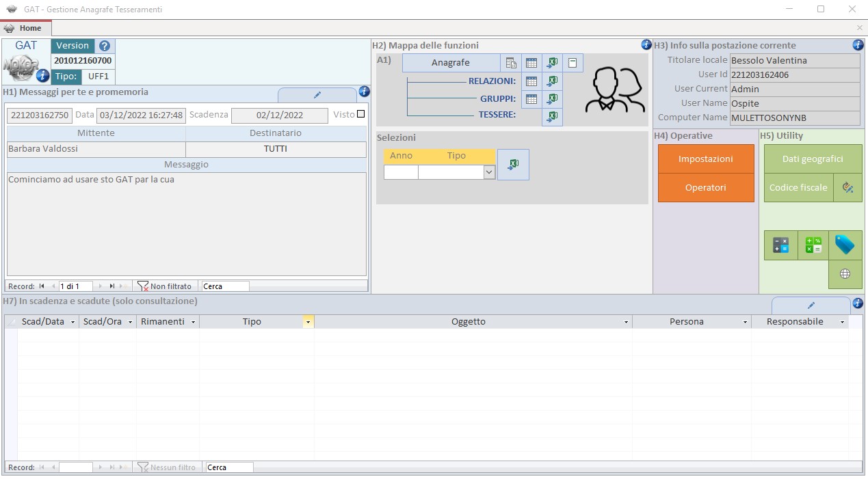Open the Anagrafe notebook icon
Image resolution: width=868 pixels, height=479 pixels.
click(x=573, y=63)
